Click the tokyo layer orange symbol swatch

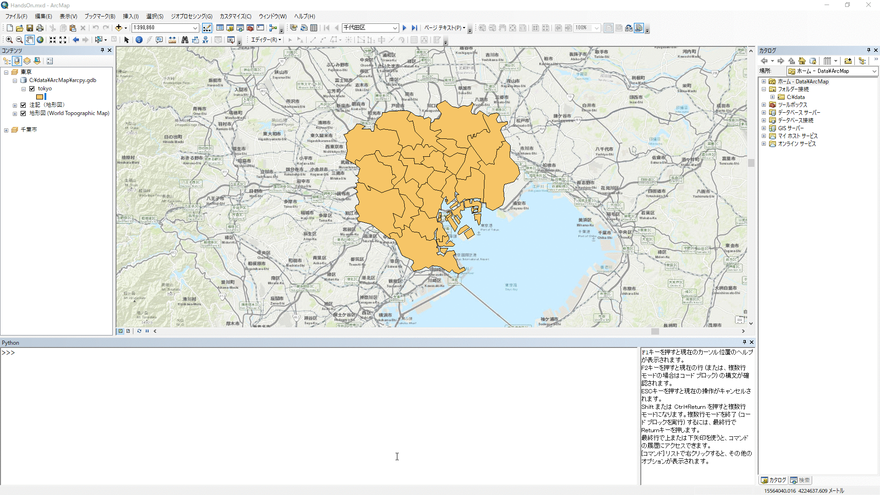40,97
